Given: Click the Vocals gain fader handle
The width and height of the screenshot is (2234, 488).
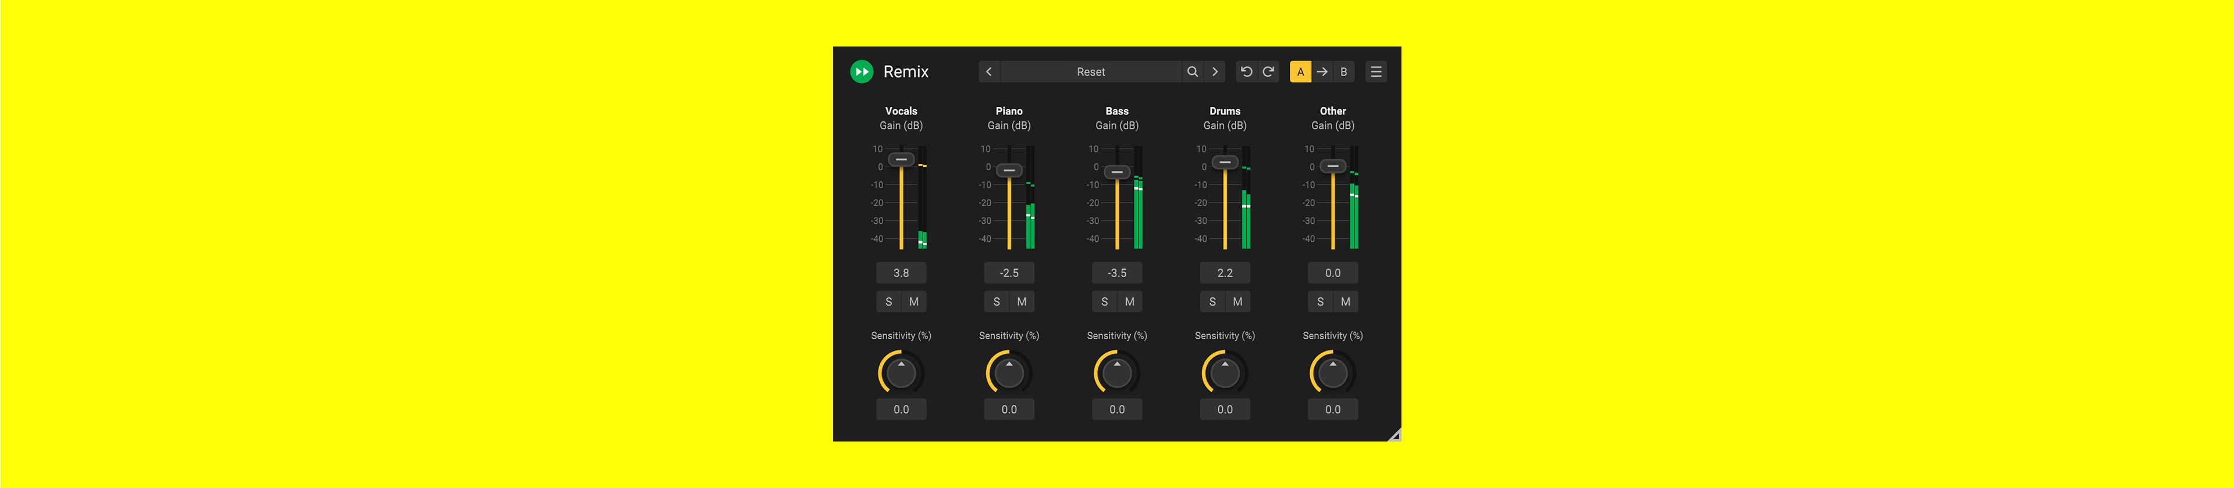Looking at the screenshot, I should click(901, 159).
